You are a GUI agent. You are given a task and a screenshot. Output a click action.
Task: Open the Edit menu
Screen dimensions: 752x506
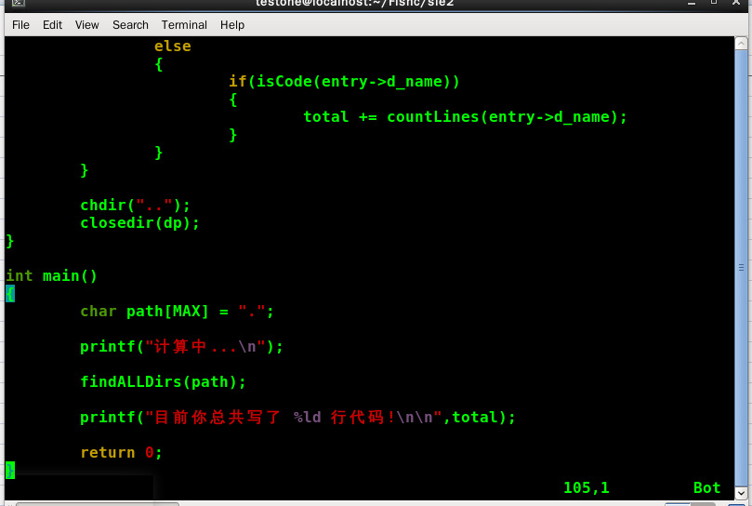click(52, 25)
